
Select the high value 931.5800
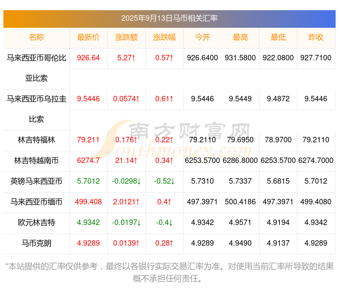[x=240, y=58]
